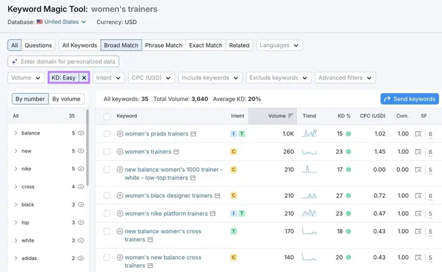
Task: Open Advanced filters dropdown
Action: coord(345,78)
